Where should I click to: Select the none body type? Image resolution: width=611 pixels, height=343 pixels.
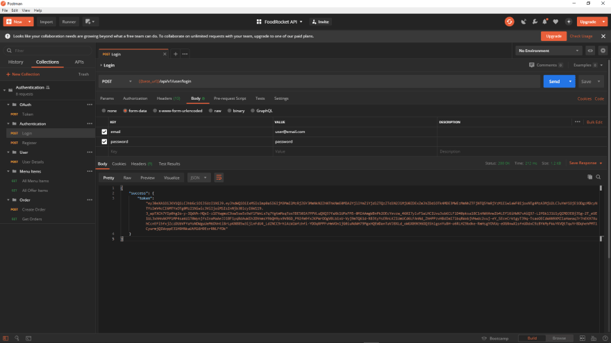[x=103, y=111]
